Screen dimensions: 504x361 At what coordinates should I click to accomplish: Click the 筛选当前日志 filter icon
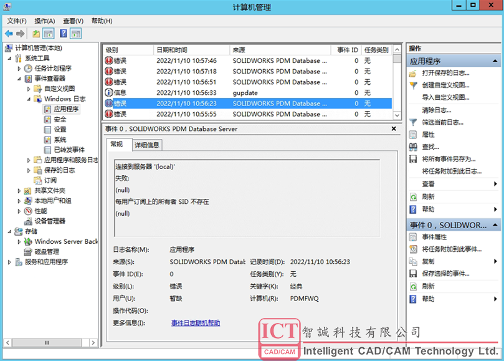(413, 122)
